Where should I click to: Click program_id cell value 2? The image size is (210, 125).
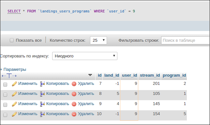tap(185, 84)
